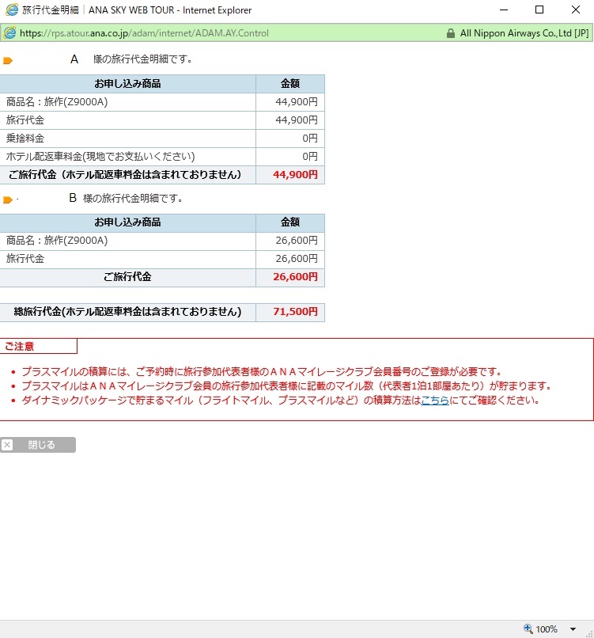
Task: Select the 71,500円 grand total amount
Action: pos(295,313)
